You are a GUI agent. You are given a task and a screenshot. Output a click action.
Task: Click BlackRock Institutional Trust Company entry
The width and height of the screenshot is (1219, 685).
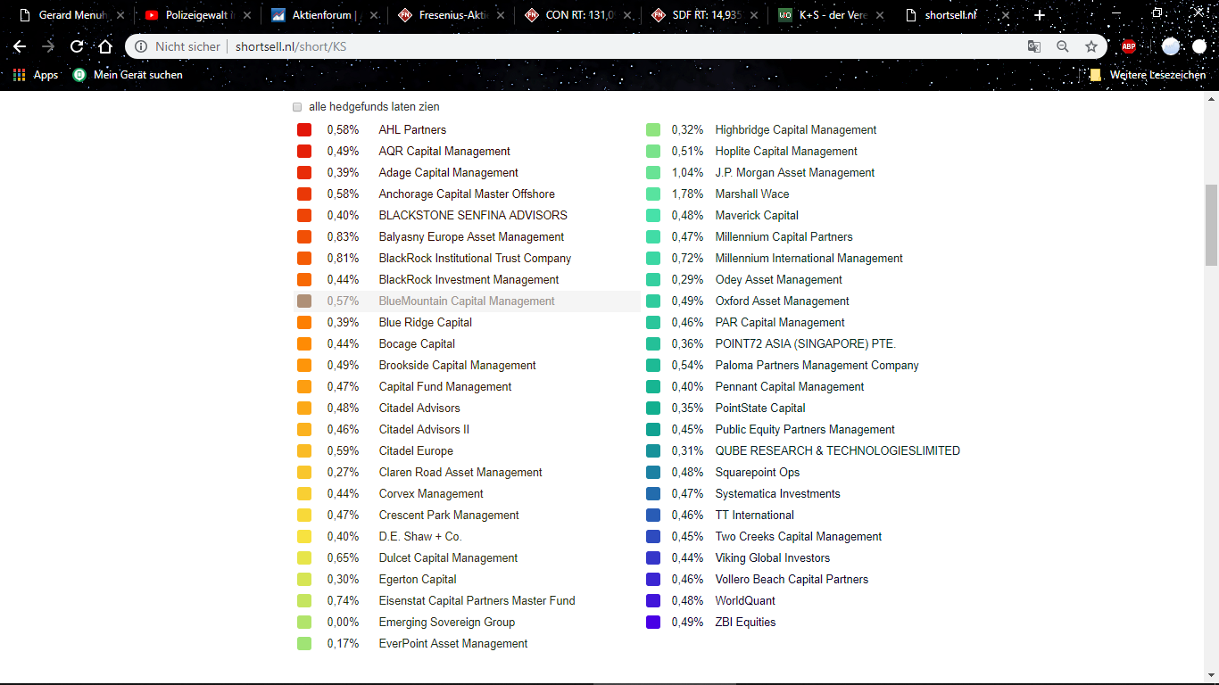coord(475,258)
